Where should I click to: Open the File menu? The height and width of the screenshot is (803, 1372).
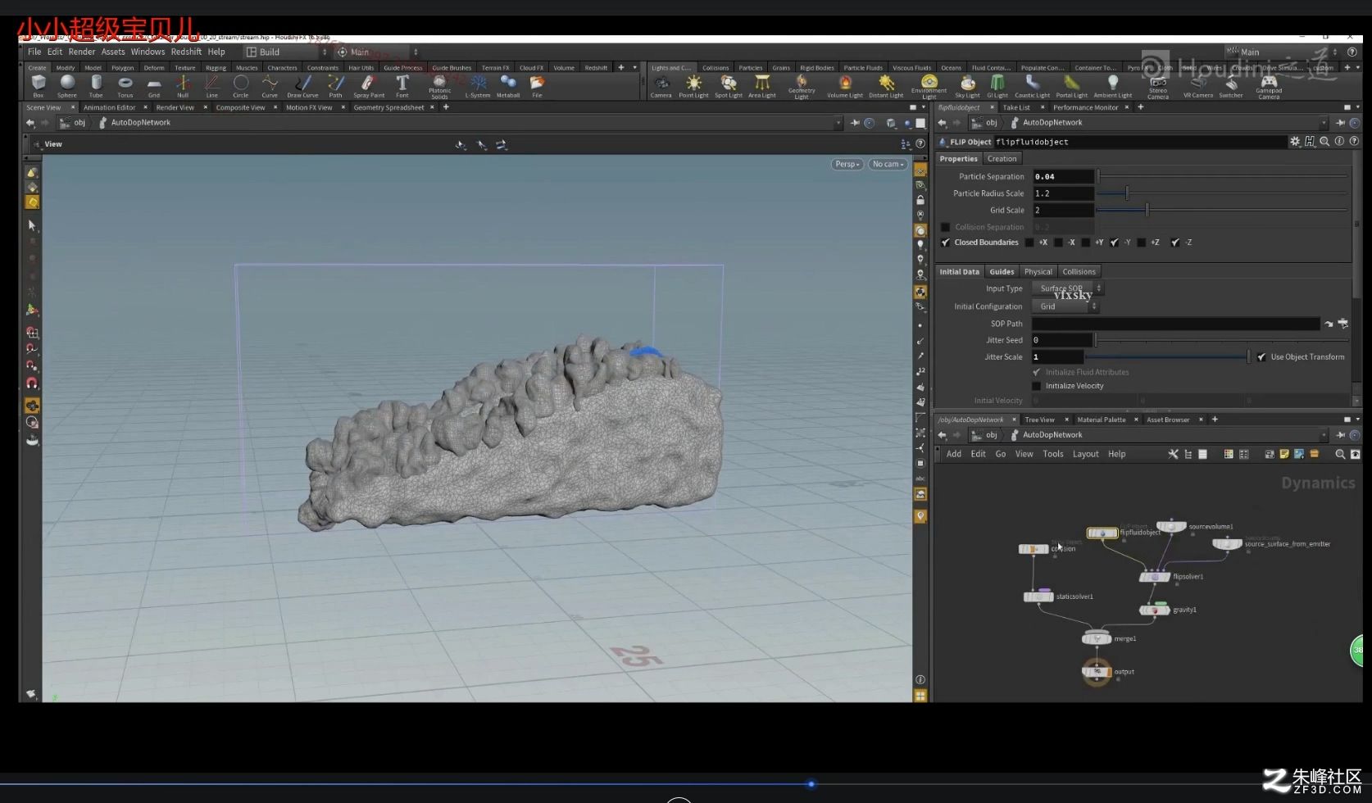coord(34,52)
